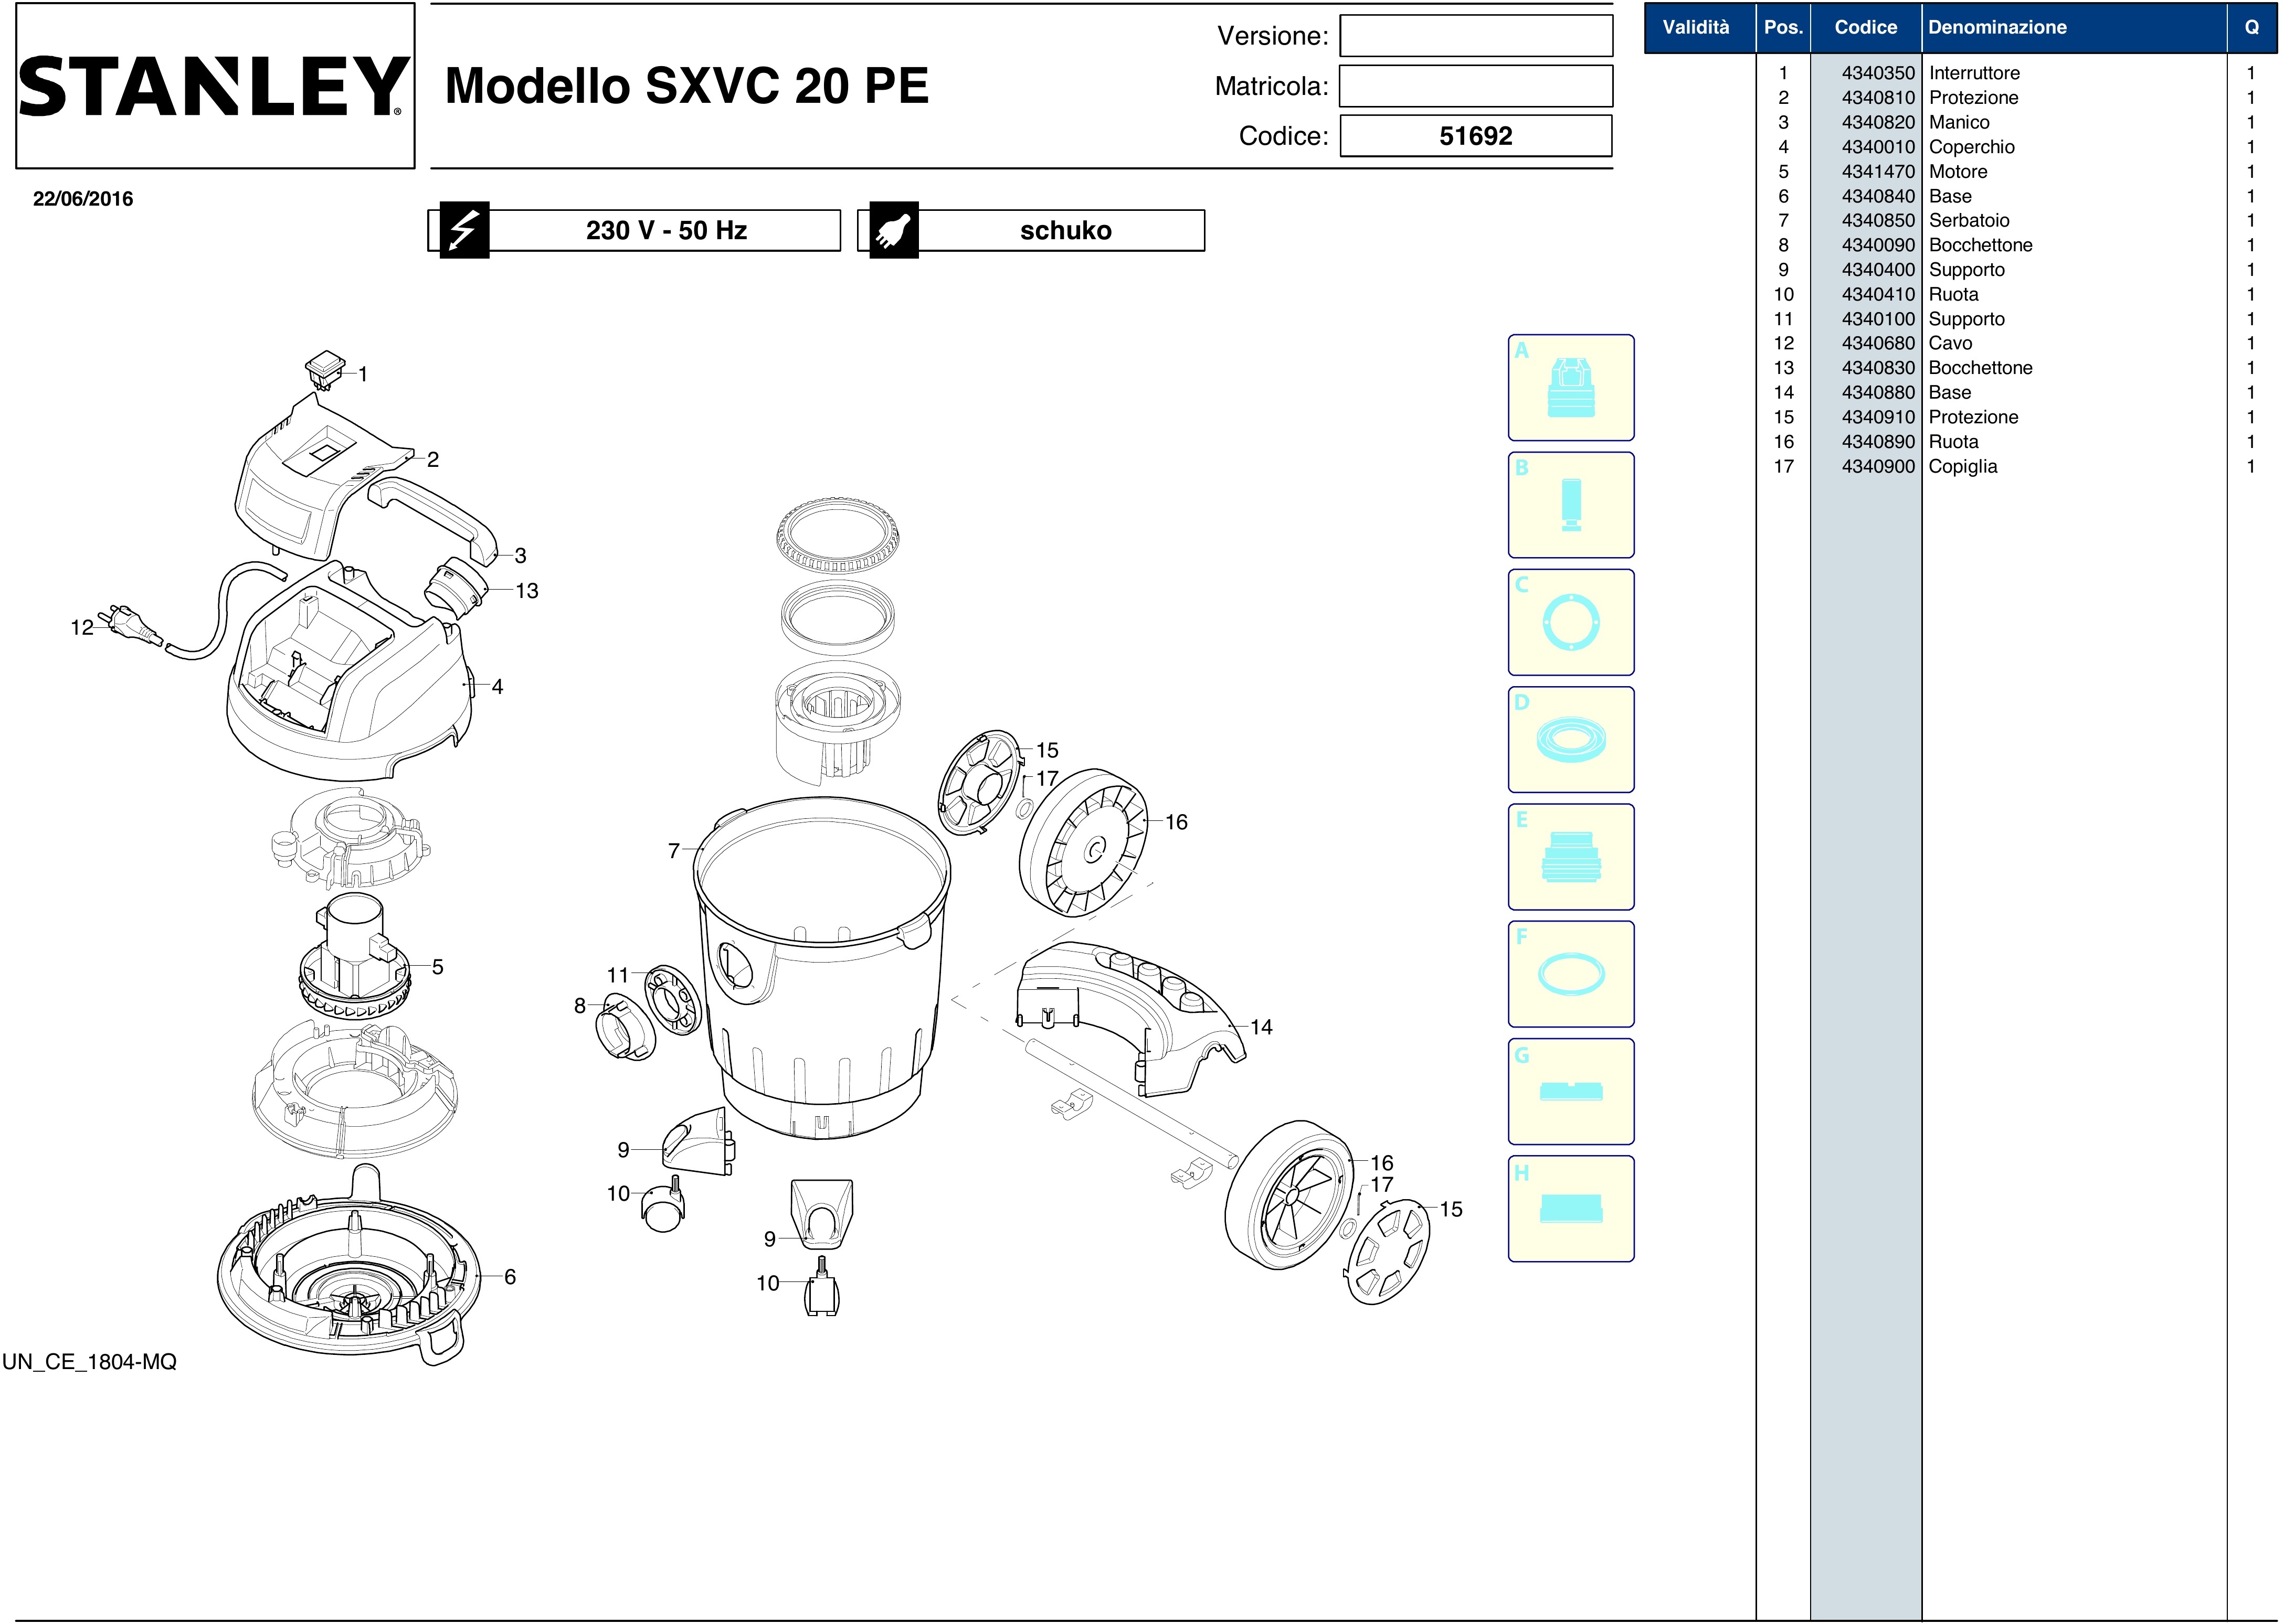2284x1624 pixels.
Task: Click the schuko plug icon
Action: point(893,231)
